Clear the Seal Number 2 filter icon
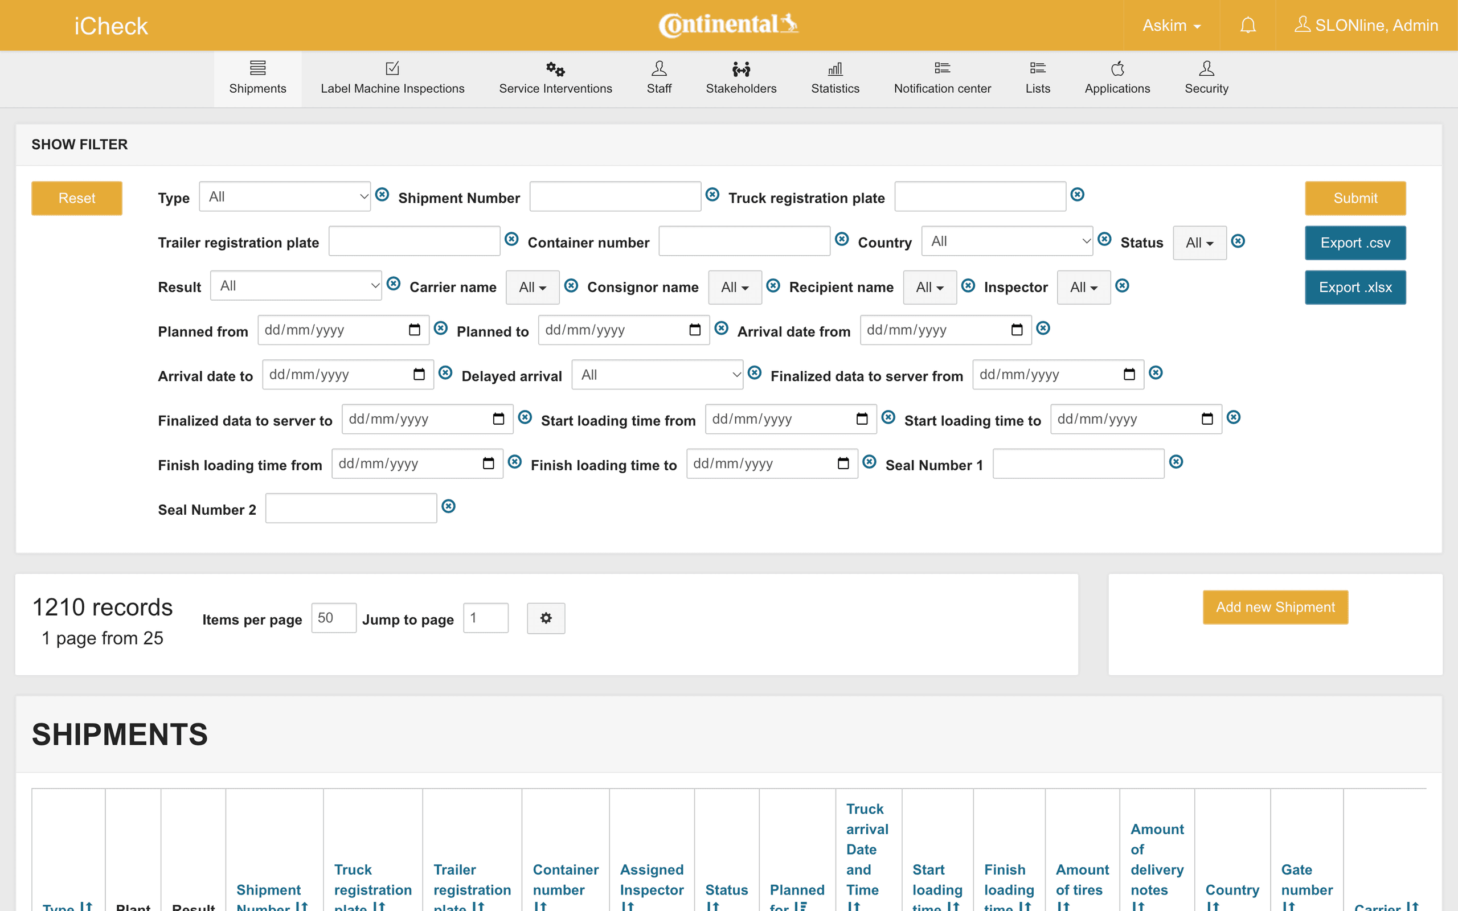This screenshot has height=911, width=1458. tap(448, 506)
